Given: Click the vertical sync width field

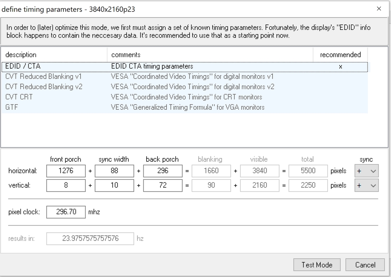Looking at the screenshot, I should click(114, 185).
